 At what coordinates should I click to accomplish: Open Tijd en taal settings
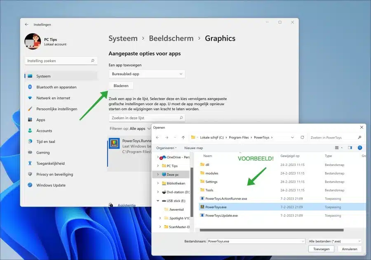(x=61, y=141)
